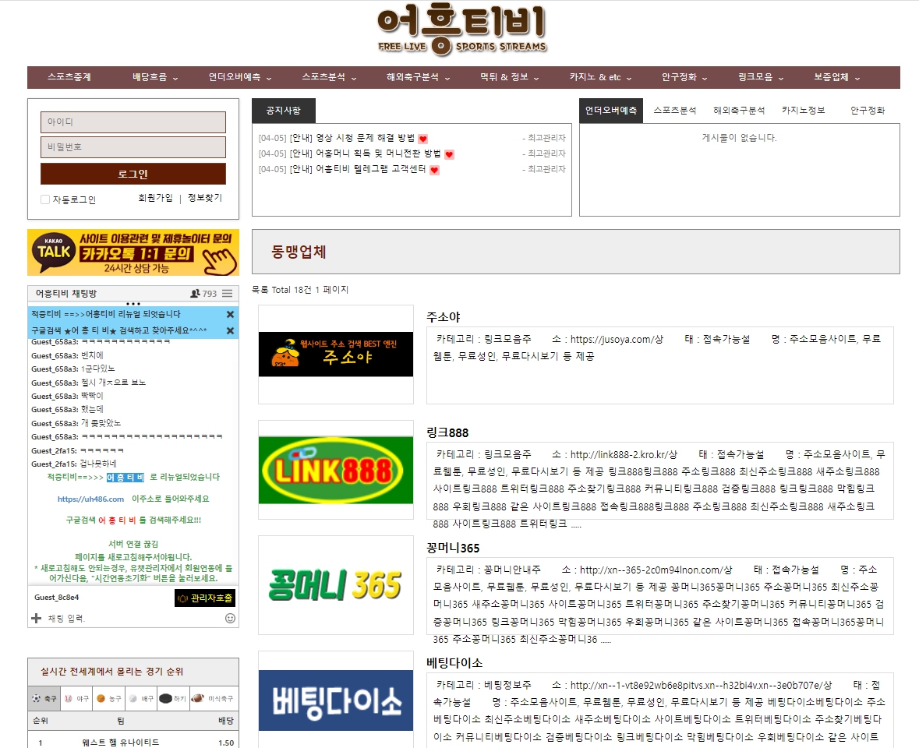This screenshot has height=748, width=919.
Task: Select the 하키 hockey puck tab
Action: coord(173,699)
